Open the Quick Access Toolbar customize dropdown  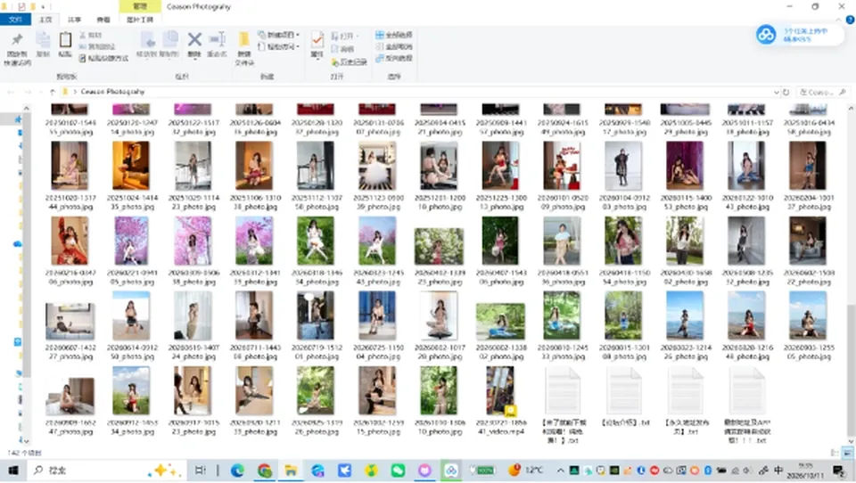pyautogui.click(x=43, y=6)
